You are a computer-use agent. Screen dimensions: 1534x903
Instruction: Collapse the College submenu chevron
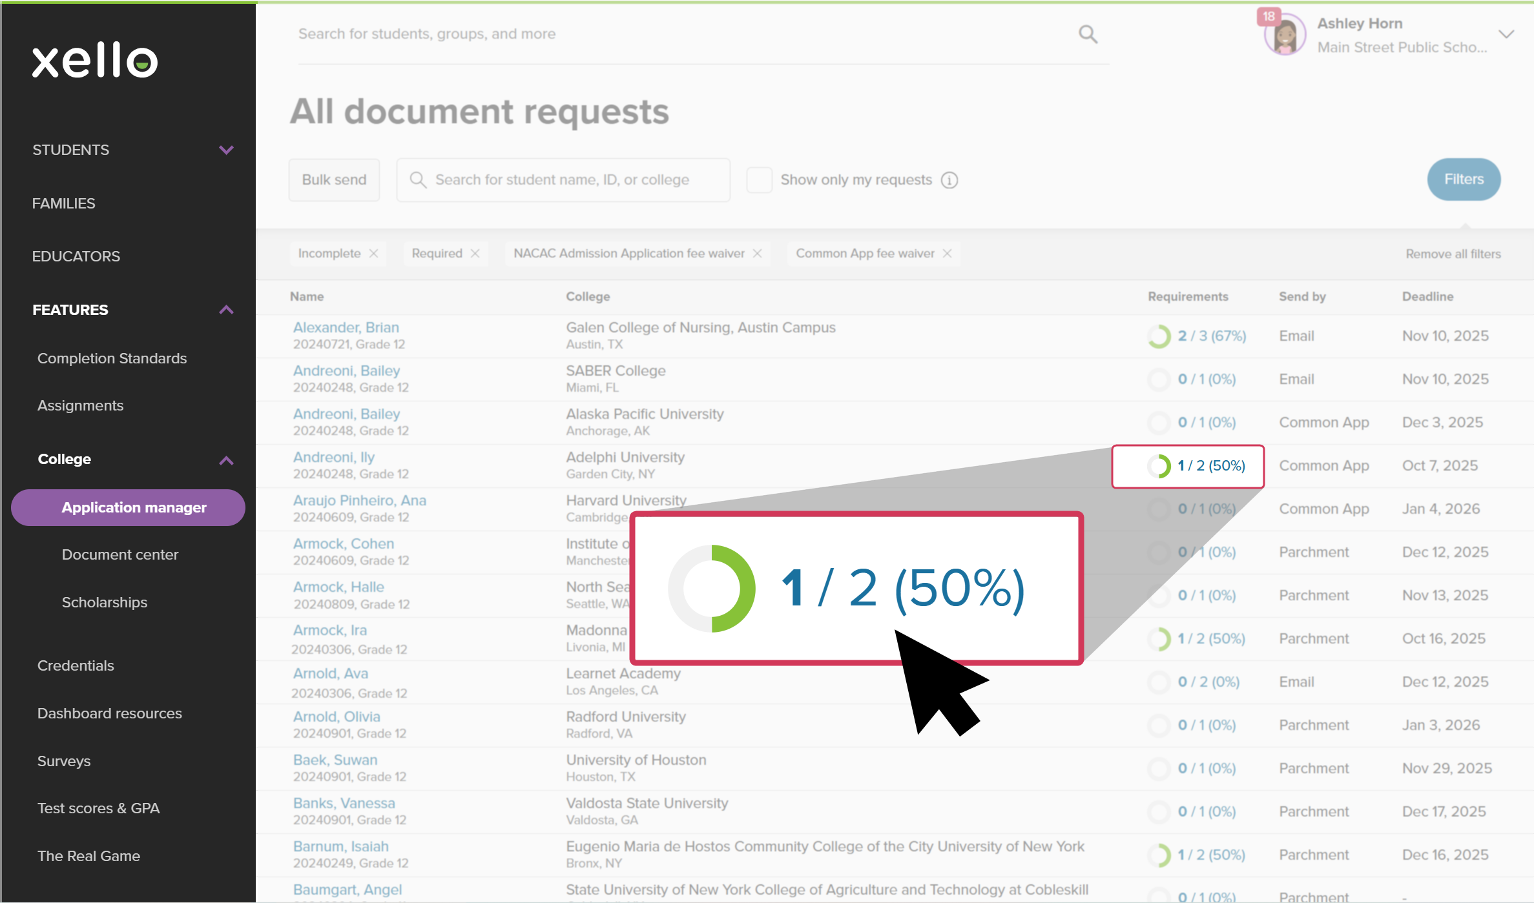pyautogui.click(x=226, y=460)
